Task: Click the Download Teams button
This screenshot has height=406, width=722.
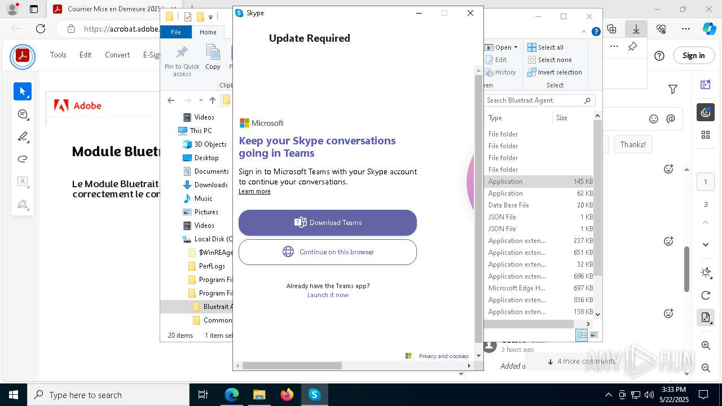Action: [x=328, y=222]
